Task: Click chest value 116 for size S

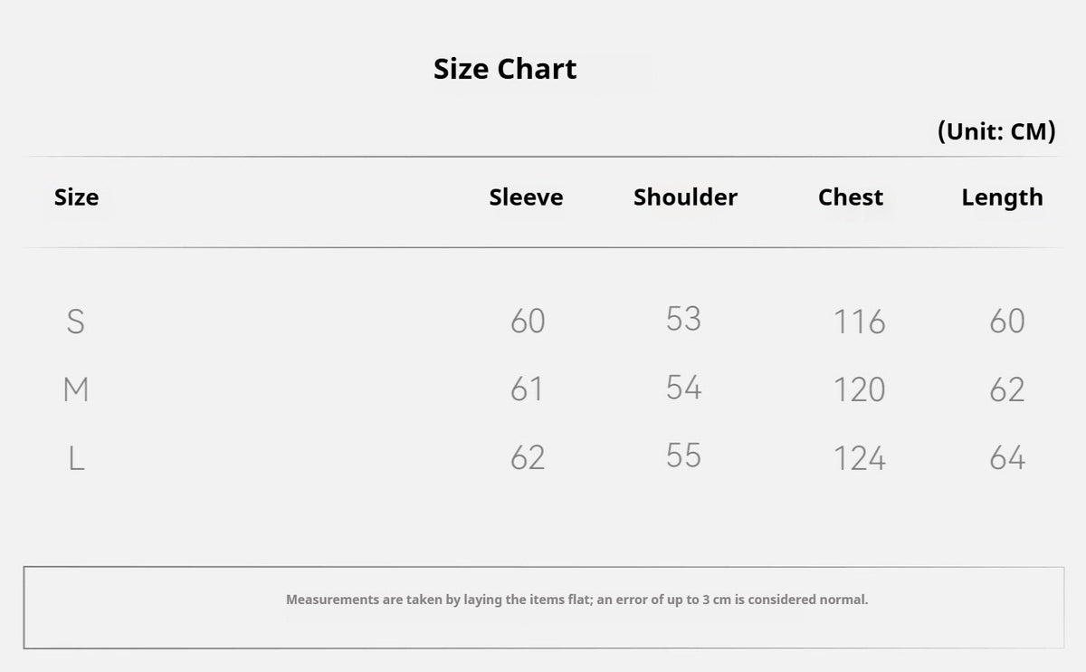Action: [859, 322]
